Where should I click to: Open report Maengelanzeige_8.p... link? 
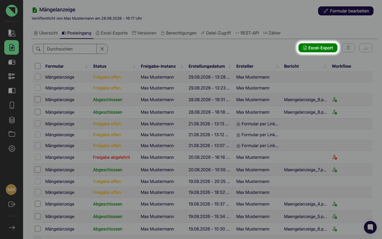pos(305,112)
